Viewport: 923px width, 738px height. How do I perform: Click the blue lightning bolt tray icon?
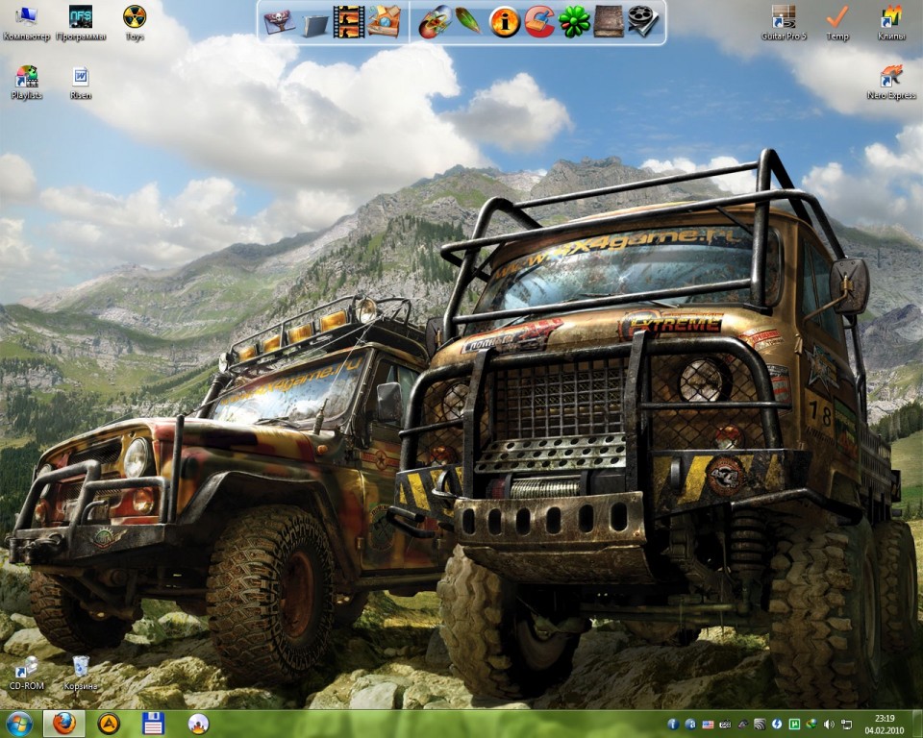coord(777,725)
